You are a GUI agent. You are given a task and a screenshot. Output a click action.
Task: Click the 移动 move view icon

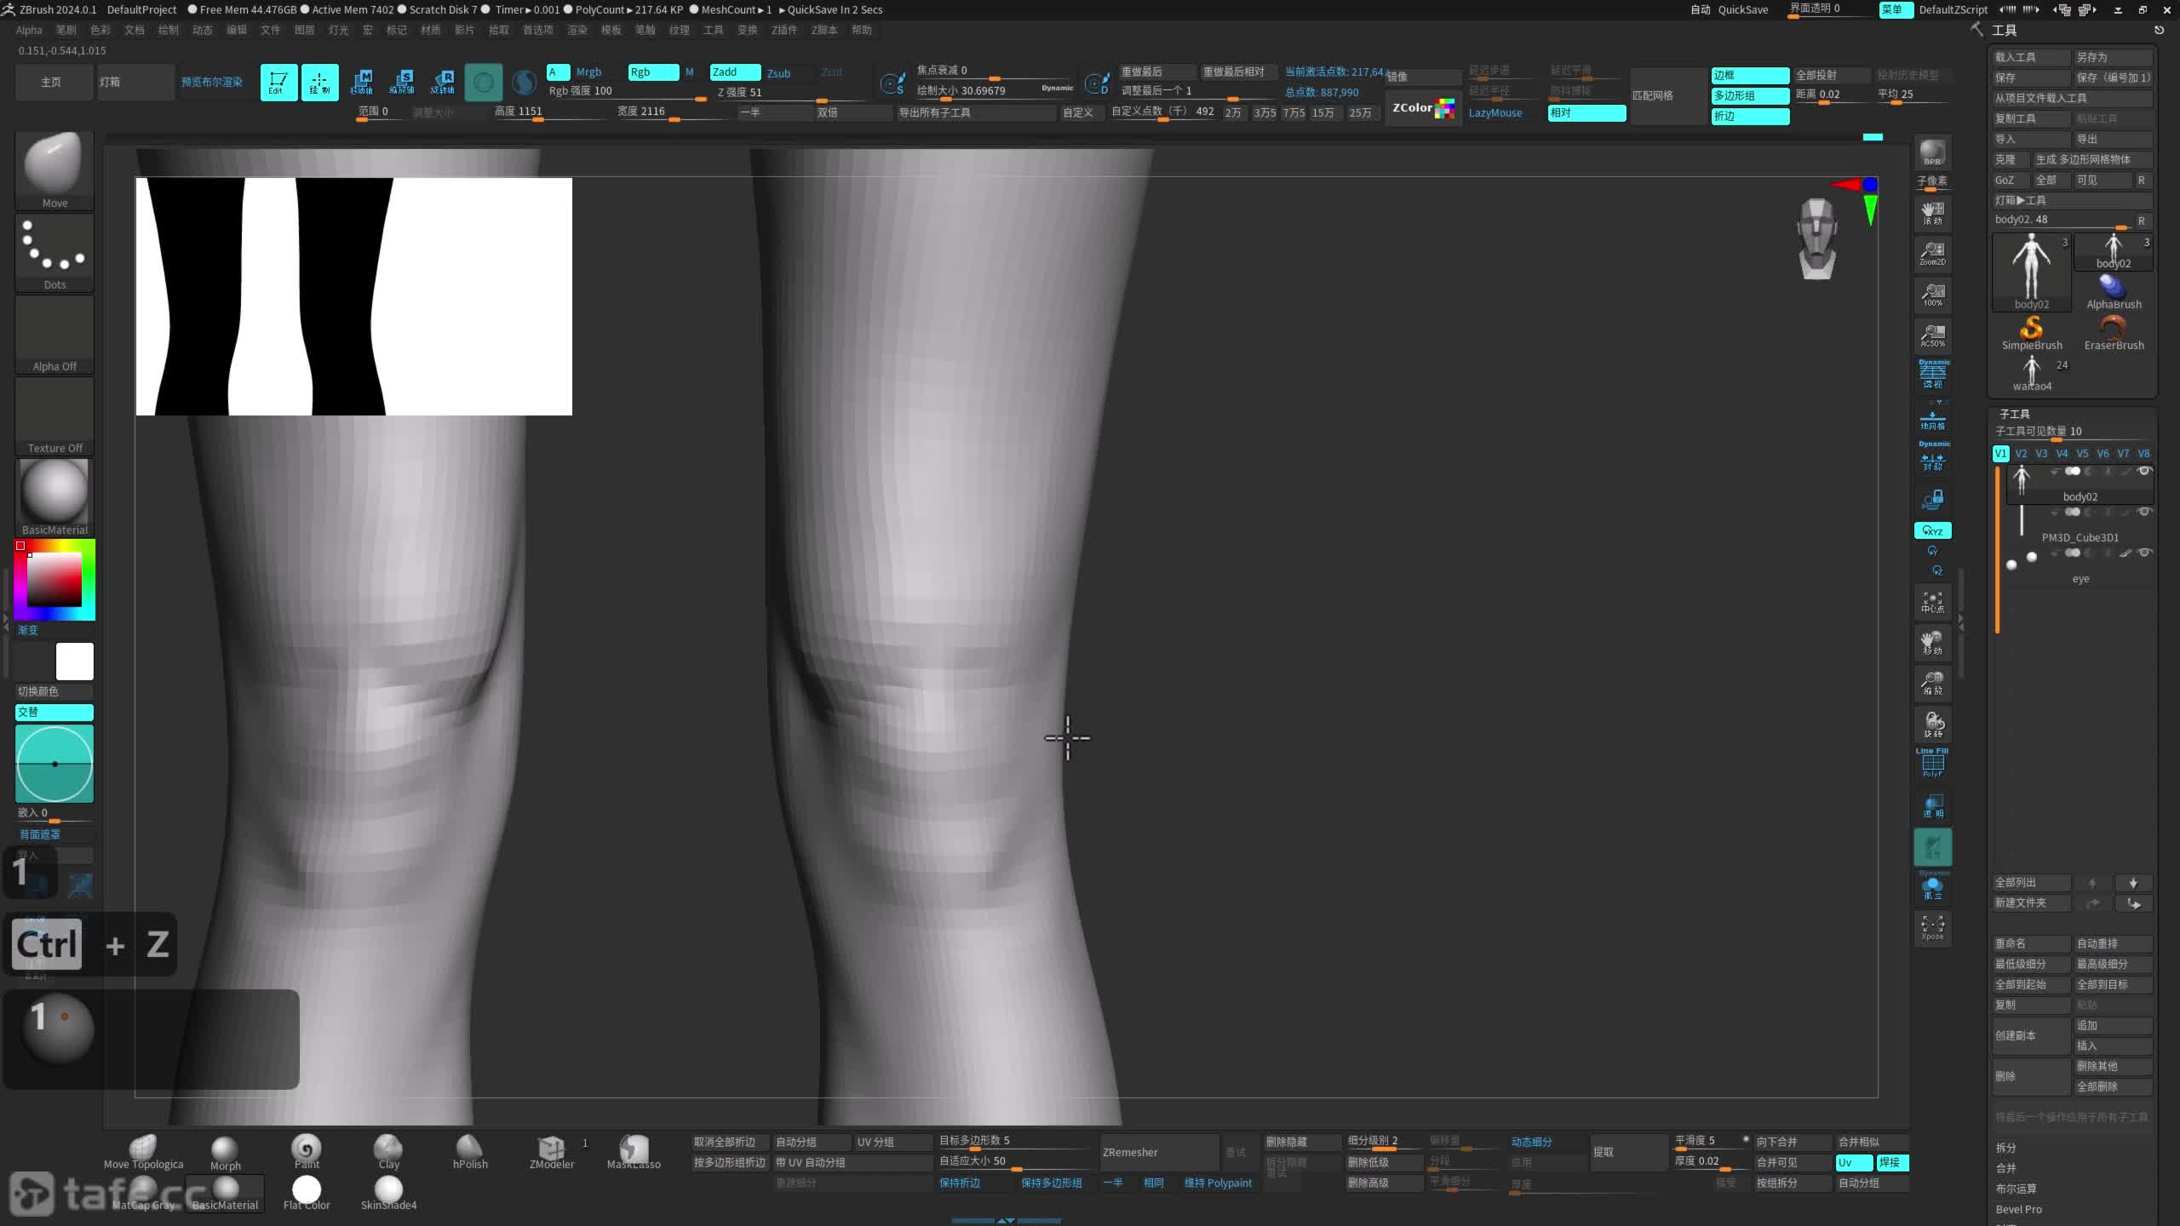click(x=1932, y=643)
